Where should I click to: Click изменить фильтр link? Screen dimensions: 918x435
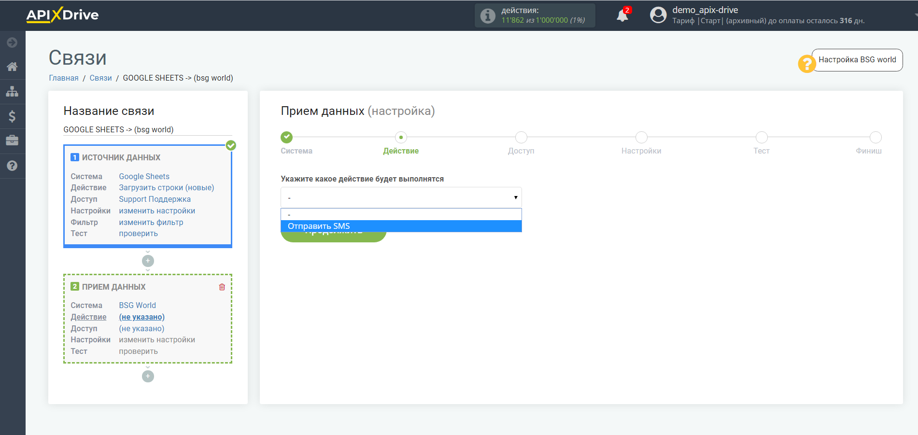[x=151, y=222]
